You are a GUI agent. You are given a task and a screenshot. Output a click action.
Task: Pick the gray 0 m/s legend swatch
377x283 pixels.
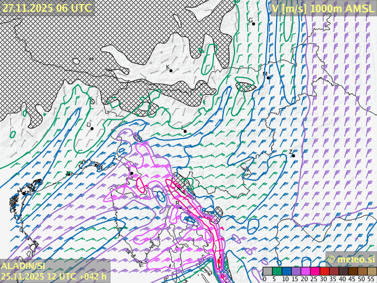tap(267, 271)
